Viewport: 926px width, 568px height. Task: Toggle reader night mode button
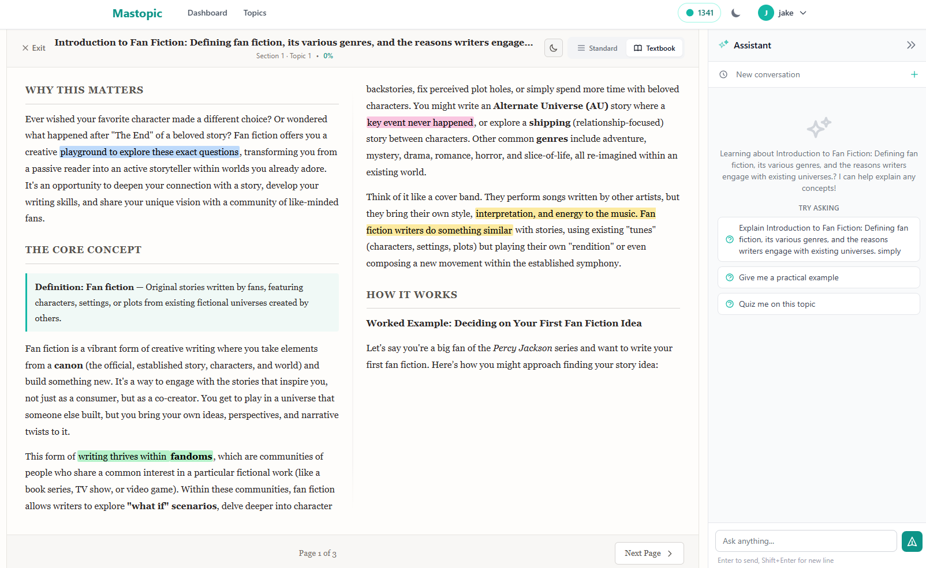coord(553,48)
